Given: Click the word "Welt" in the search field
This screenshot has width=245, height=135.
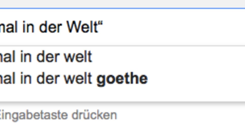Looking at the screenshot, I should click(x=82, y=27).
